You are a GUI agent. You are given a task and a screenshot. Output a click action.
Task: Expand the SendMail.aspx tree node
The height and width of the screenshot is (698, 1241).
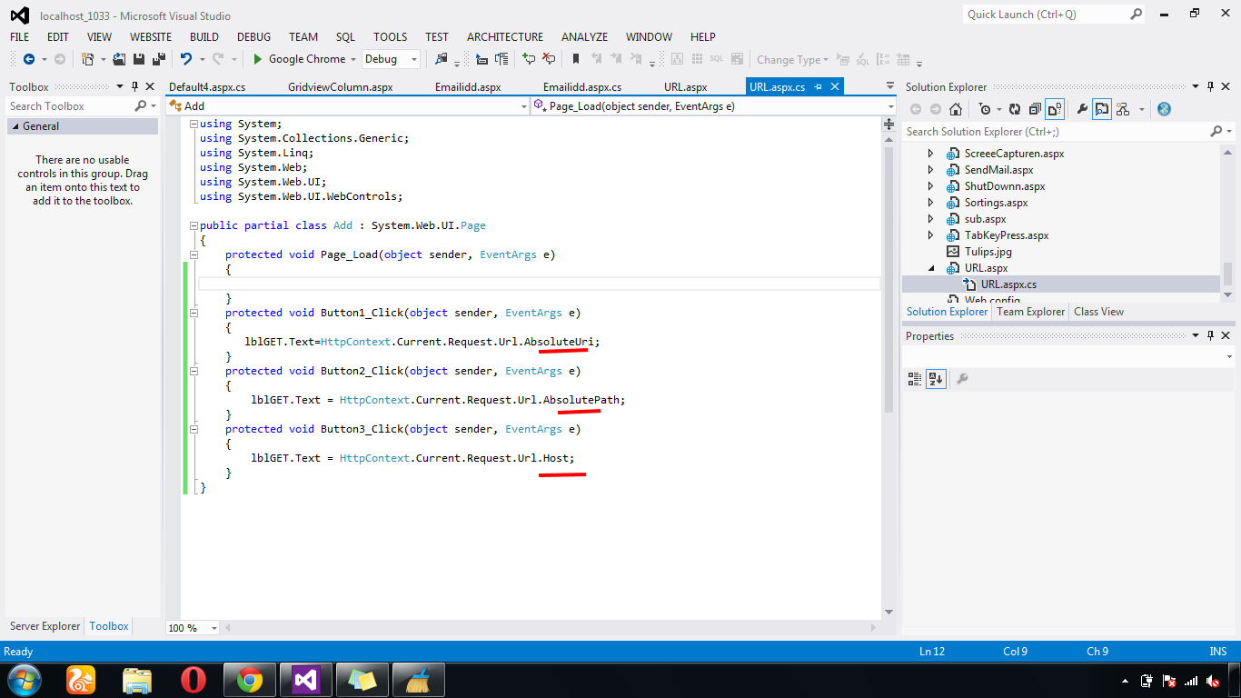(930, 170)
